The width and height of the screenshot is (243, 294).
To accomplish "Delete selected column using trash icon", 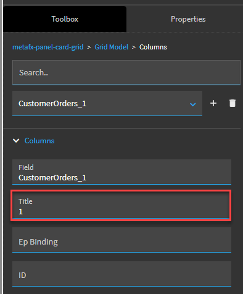I will tap(233, 103).
